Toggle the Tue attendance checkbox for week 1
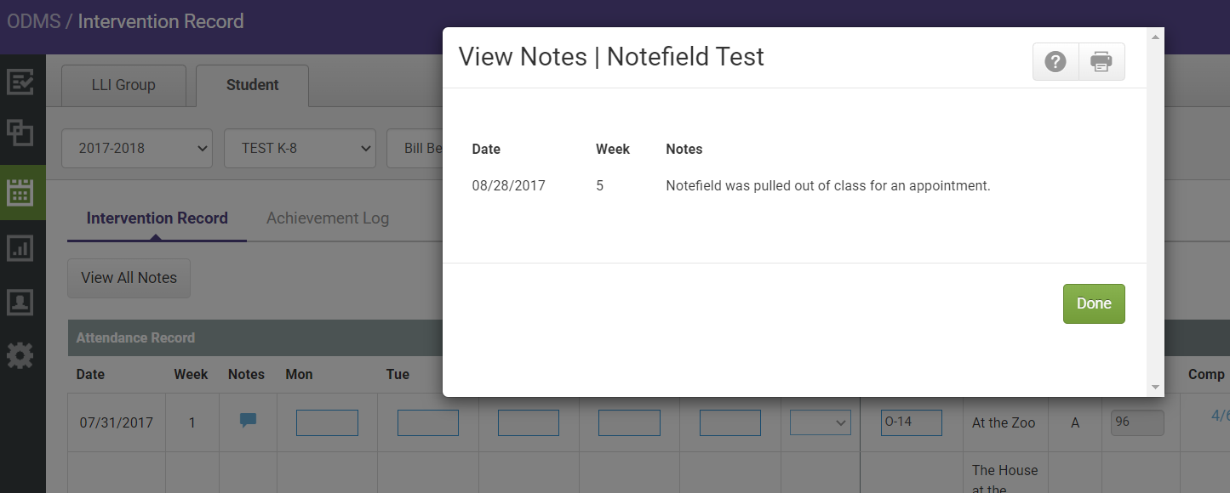The height and width of the screenshot is (493, 1230). (x=428, y=422)
